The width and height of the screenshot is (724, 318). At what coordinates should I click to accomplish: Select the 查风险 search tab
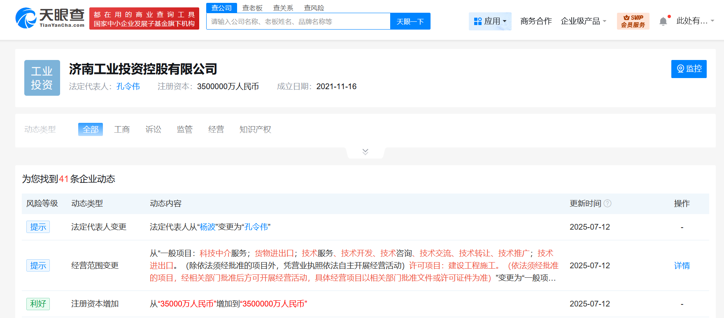314,8
